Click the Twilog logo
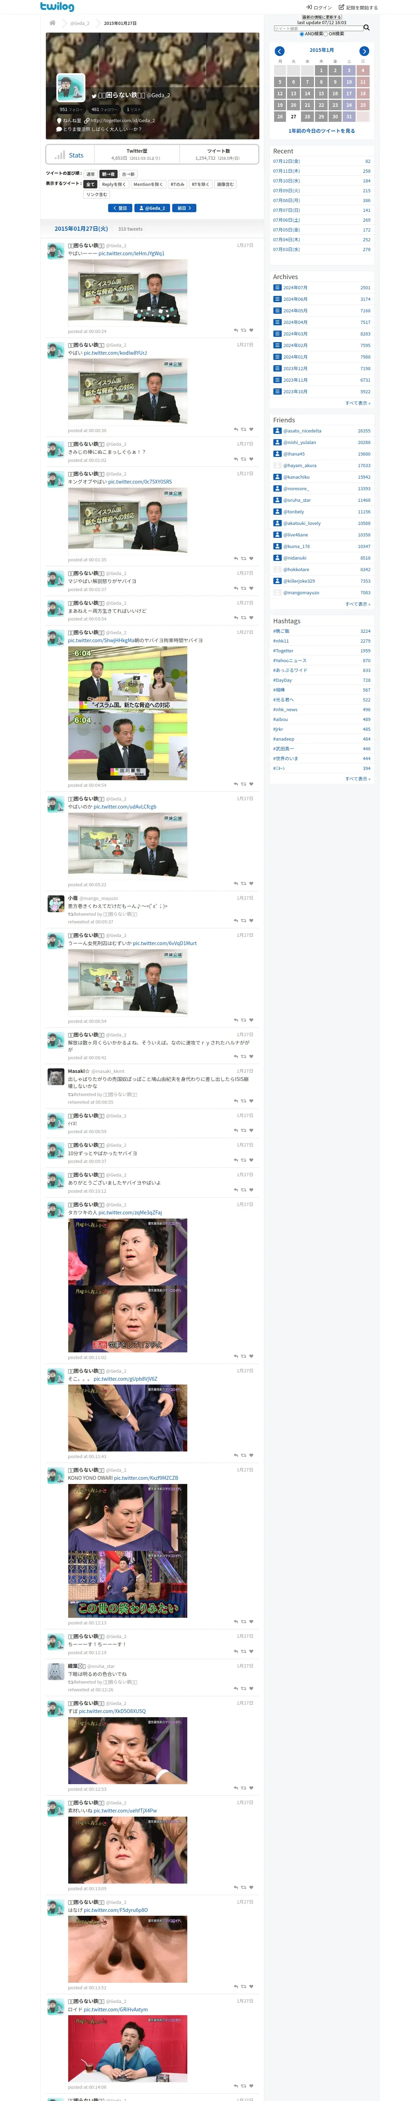The width and height of the screenshot is (420, 2101). 57,7
